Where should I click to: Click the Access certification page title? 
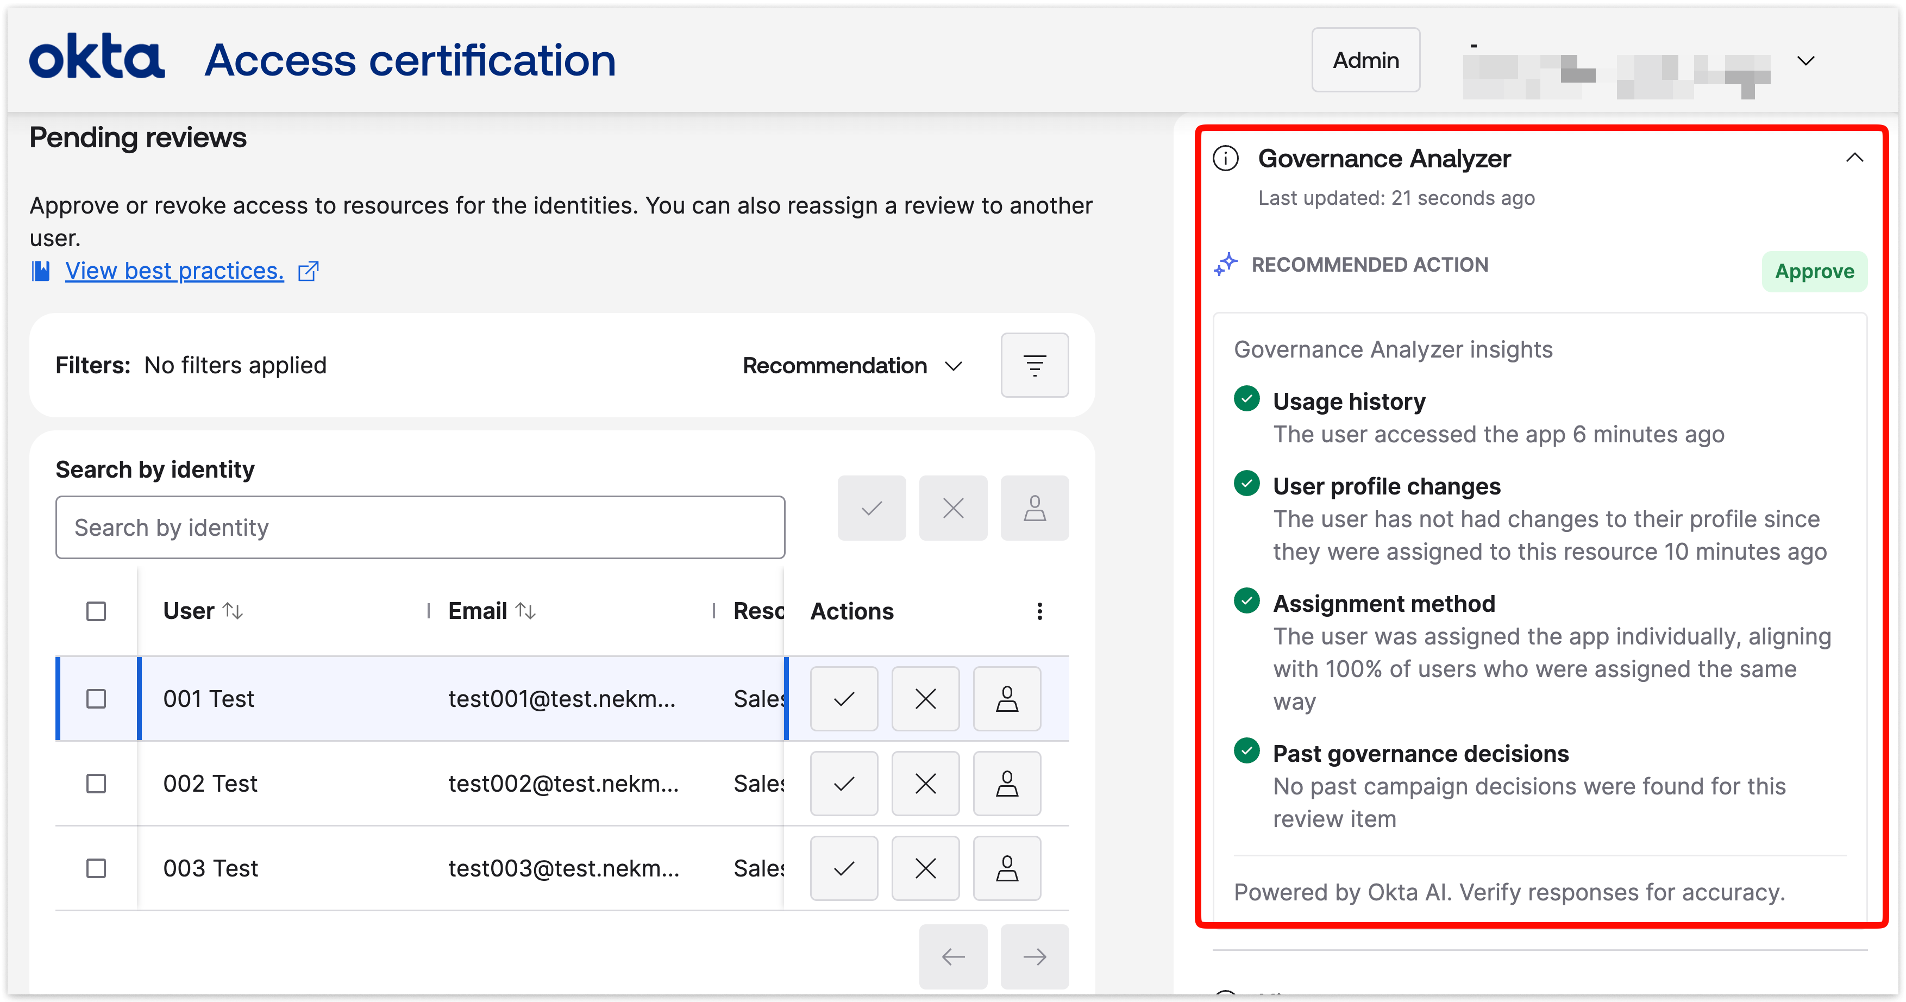(x=410, y=60)
